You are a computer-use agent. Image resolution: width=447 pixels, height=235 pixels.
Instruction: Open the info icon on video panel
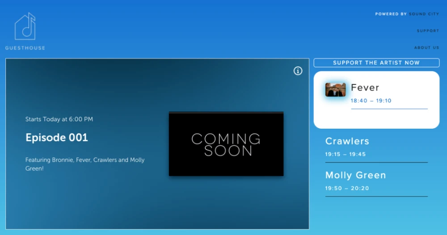(298, 71)
